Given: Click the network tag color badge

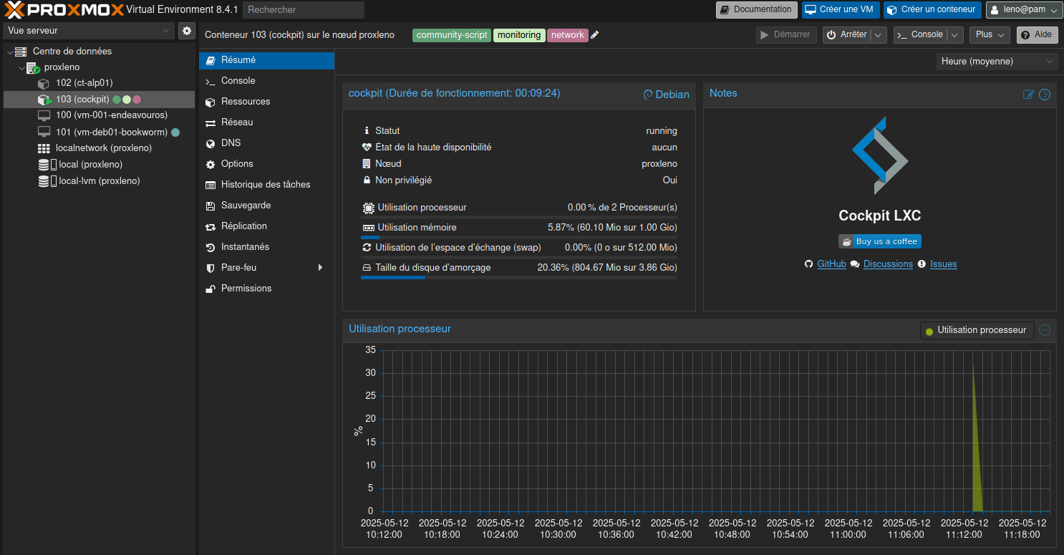Looking at the screenshot, I should [568, 35].
